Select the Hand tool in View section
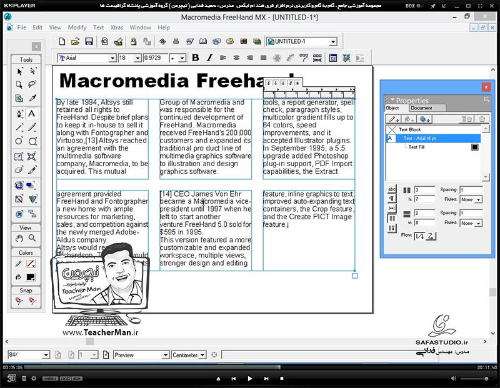The width and height of the screenshot is (500, 388). click(19, 238)
